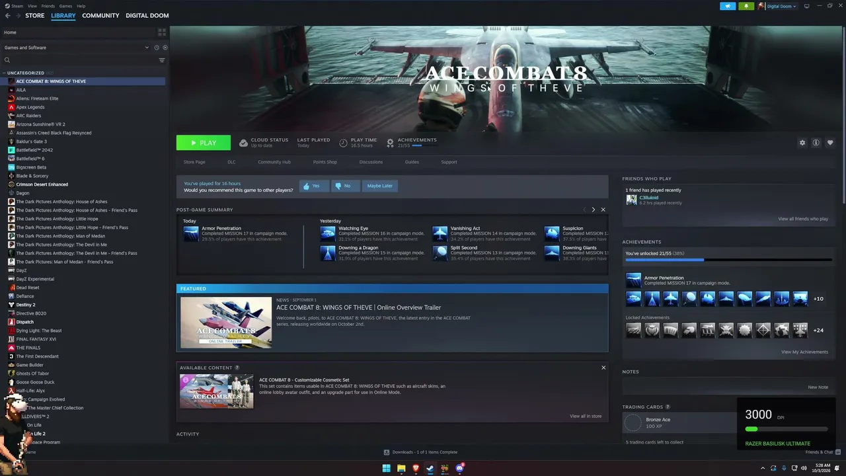The width and height of the screenshot is (846, 476).
Task: Open the Online Overview Trailer thumbnail
Action: pos(226,323)
